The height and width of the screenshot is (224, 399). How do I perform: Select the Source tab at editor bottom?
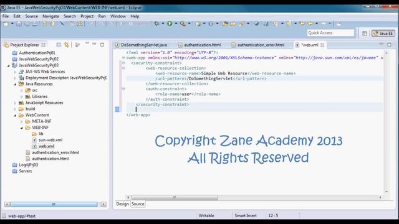(x=138, y=204)
